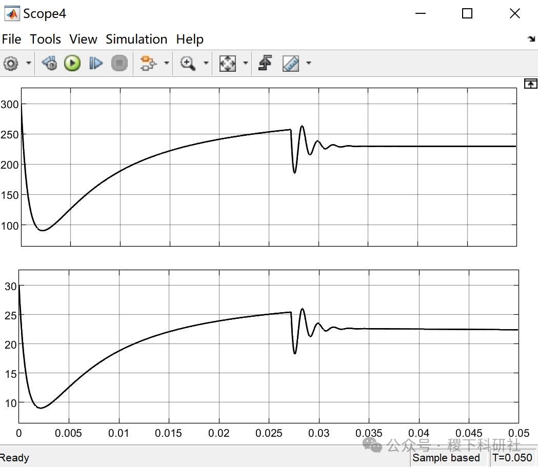Screen dimensions: 538x467
Task: Select the Zoom magnifier tool
Action: click(188, 64)
